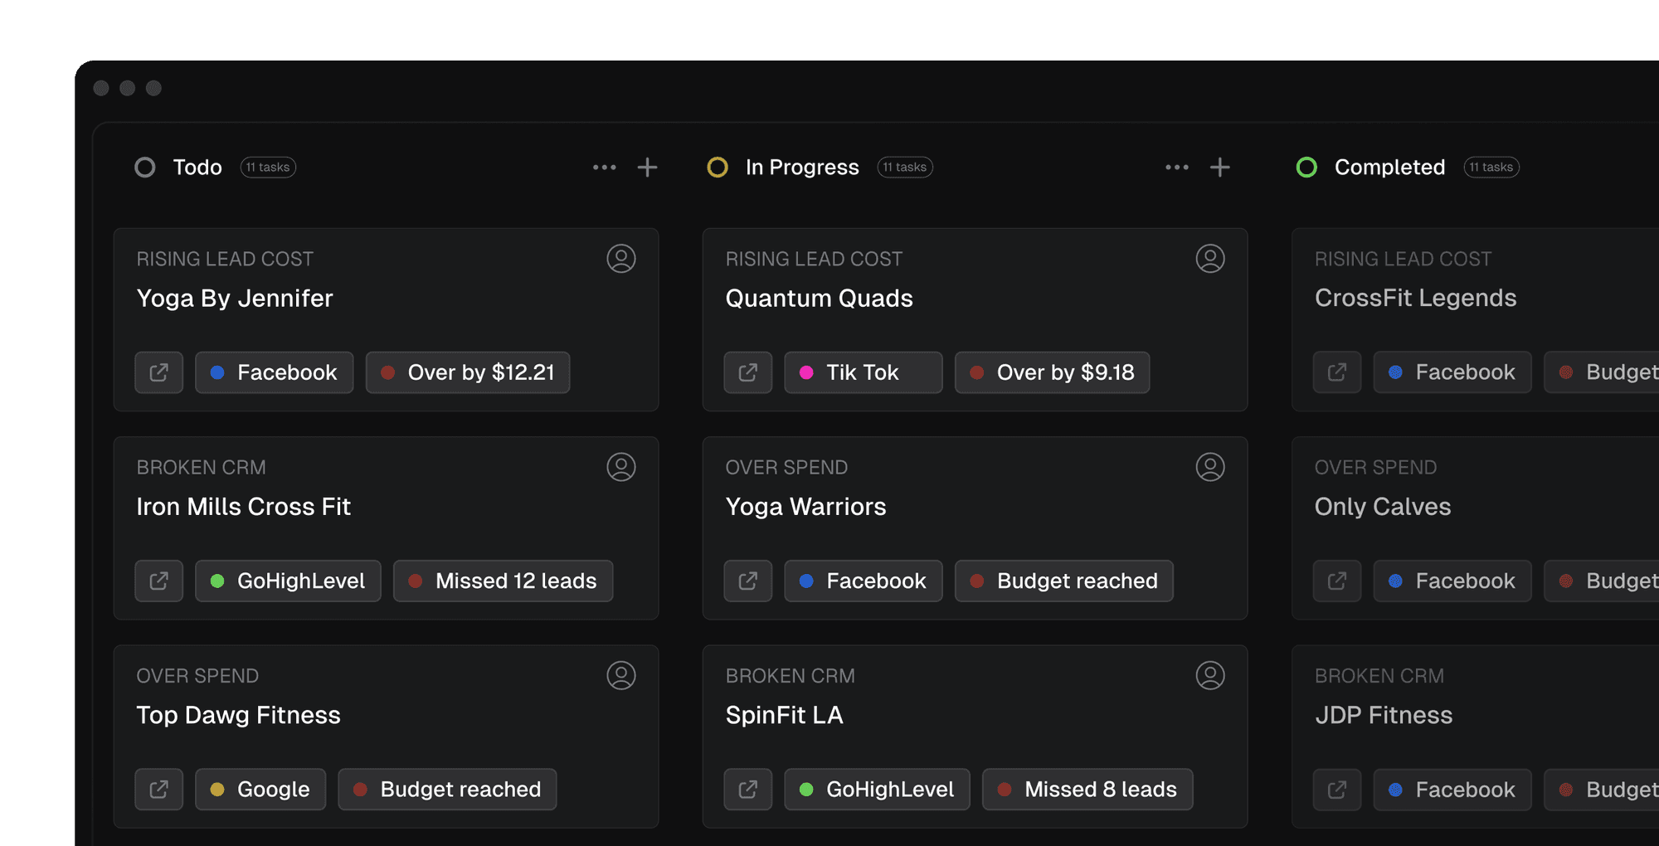Open the JDP Fitness card title
The image size is (1659, 846).
[1384, 715]
